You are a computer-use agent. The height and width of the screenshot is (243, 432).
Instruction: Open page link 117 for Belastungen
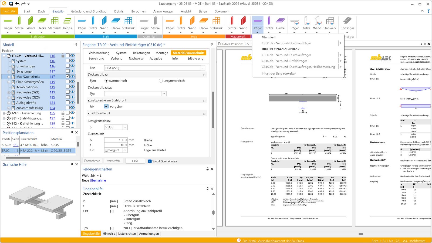pyautogui.click(x=52, y=72)
